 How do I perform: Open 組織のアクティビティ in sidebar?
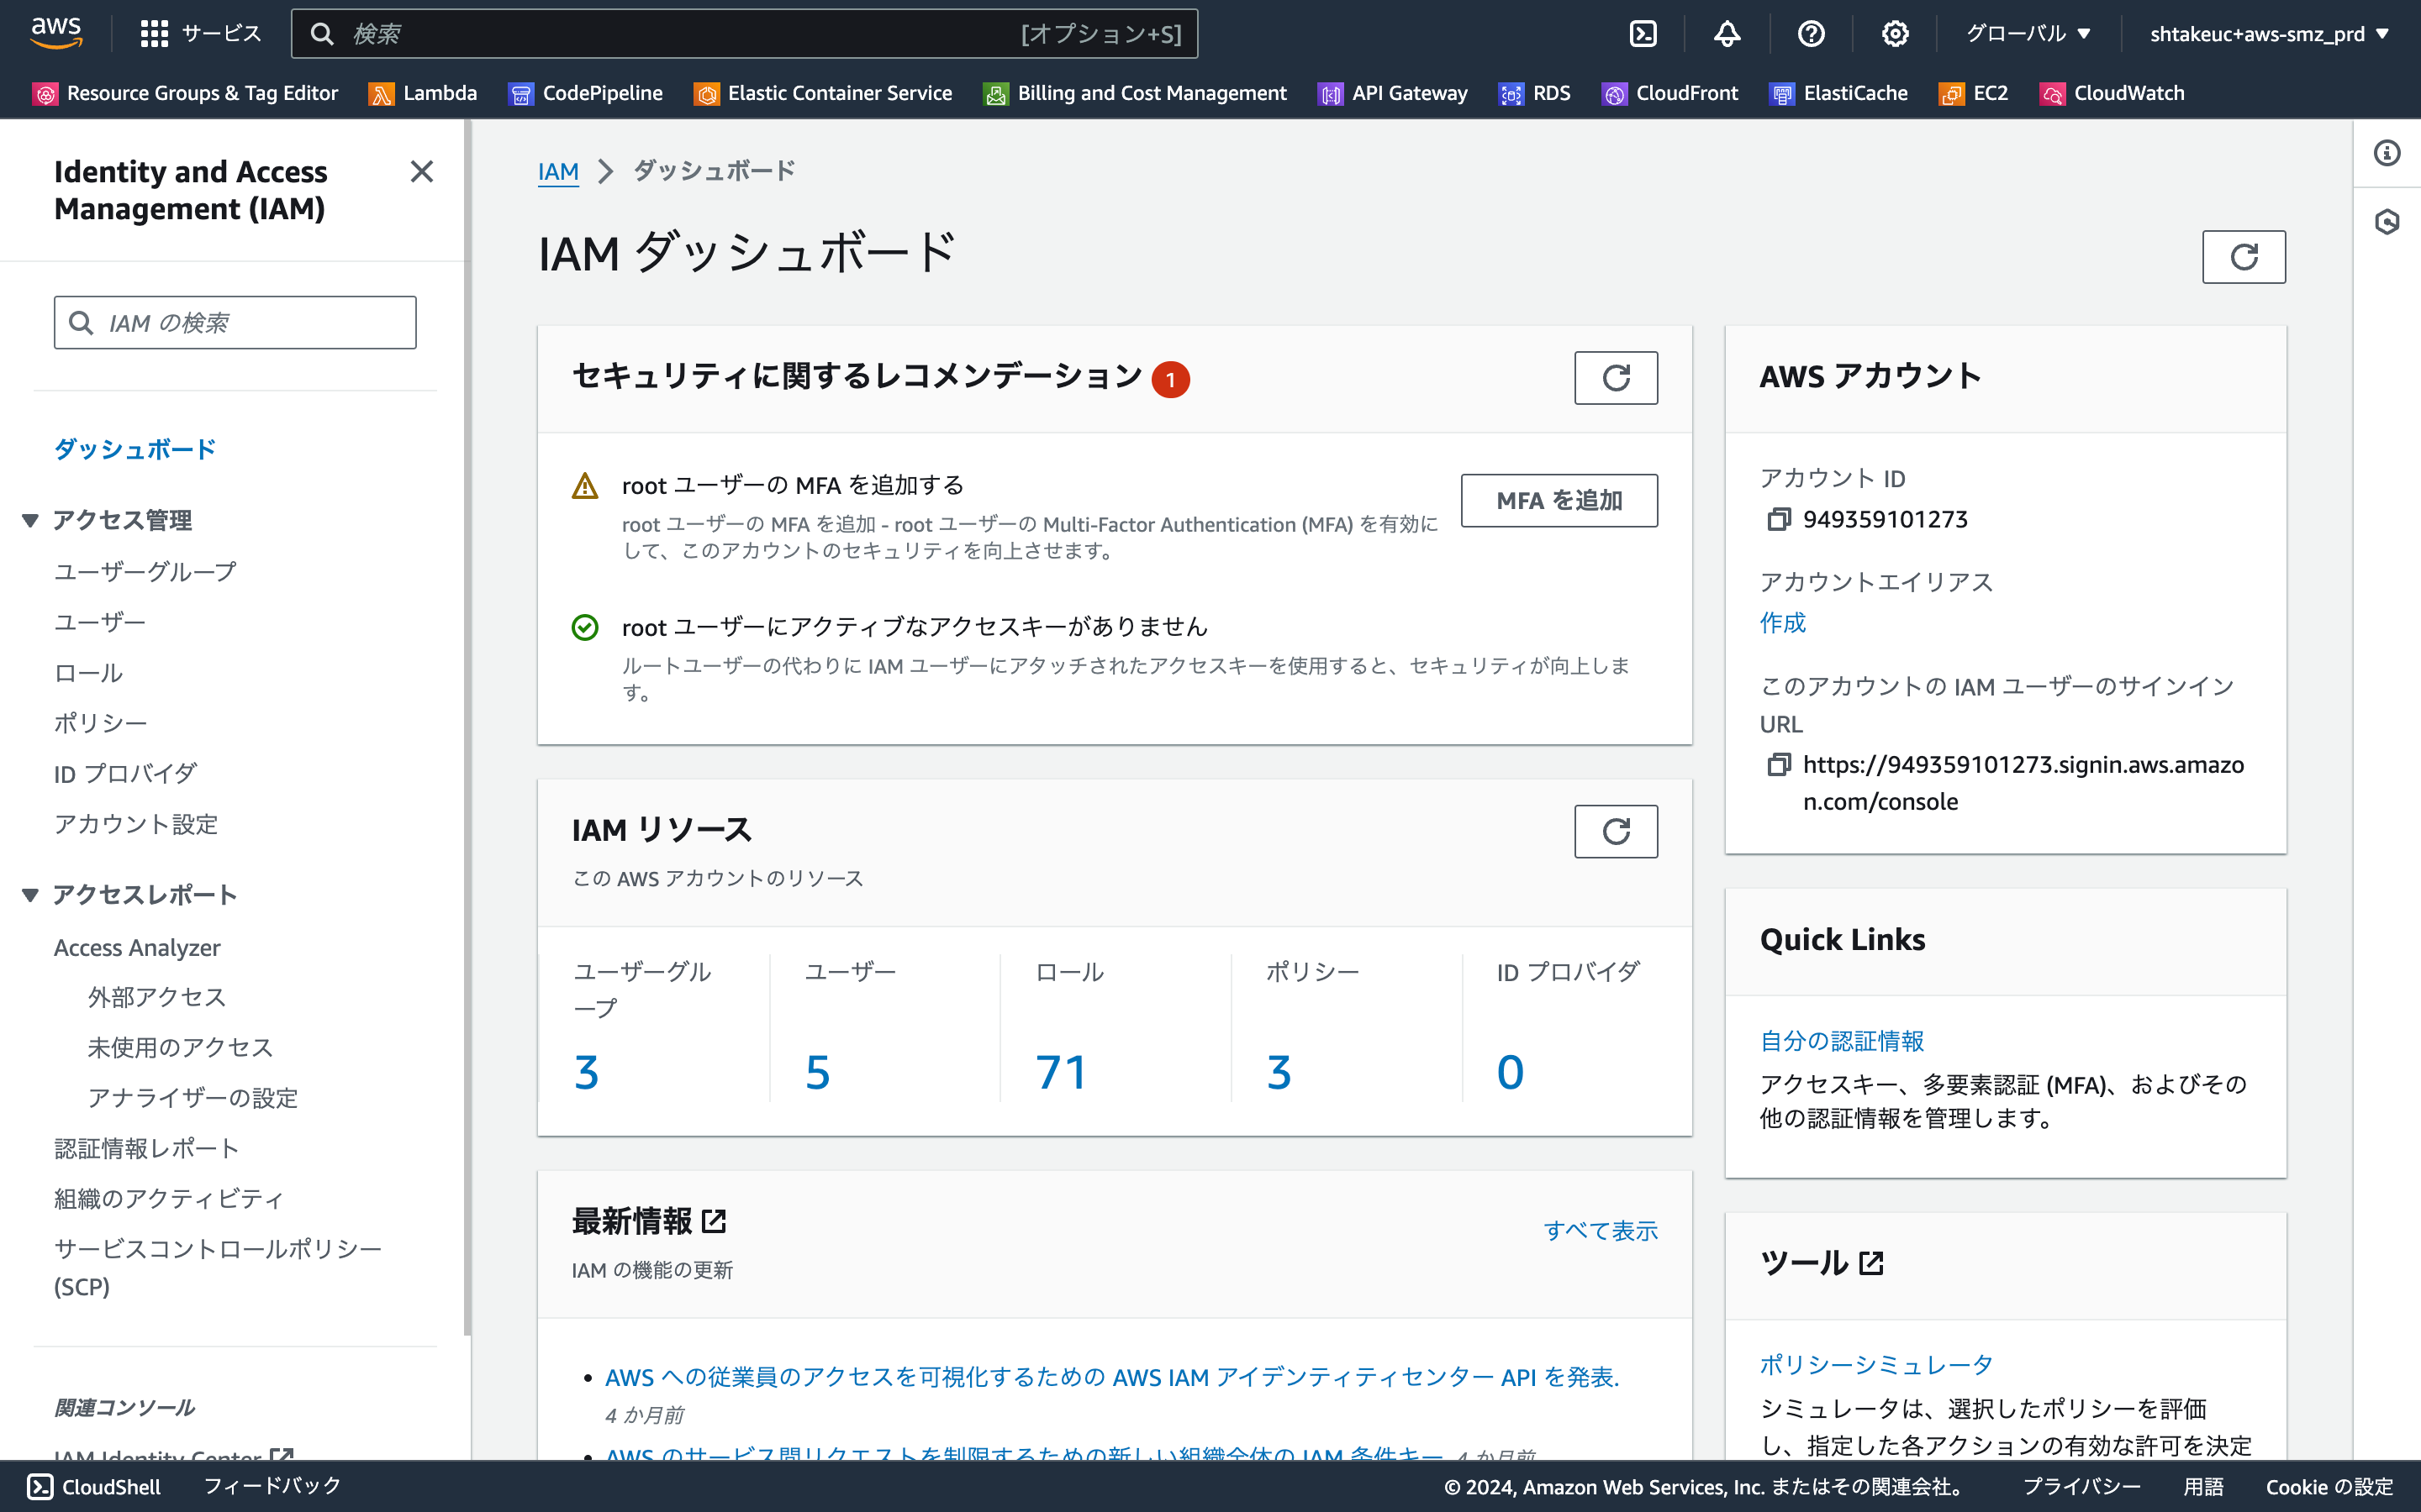[169, 1198]
